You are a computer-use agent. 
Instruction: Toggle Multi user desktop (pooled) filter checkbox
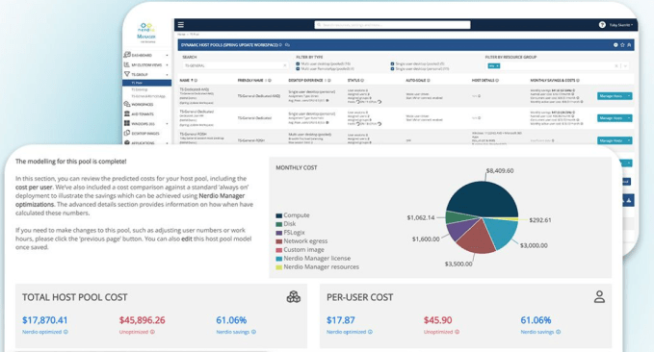click(x=298, y=64)
